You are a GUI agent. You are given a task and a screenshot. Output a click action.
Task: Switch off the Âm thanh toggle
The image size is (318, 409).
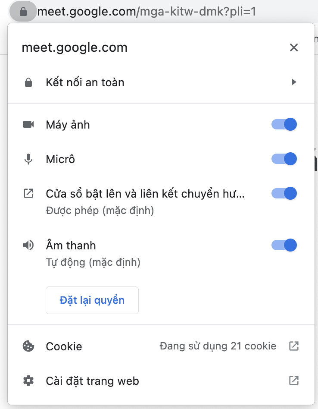click(x=284, y=245)
